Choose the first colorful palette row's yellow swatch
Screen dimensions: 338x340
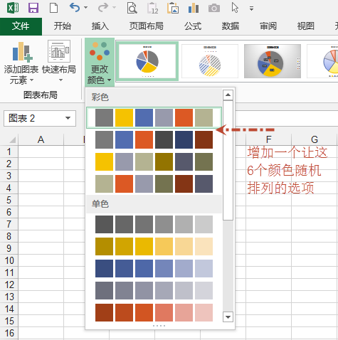(124, 117)
